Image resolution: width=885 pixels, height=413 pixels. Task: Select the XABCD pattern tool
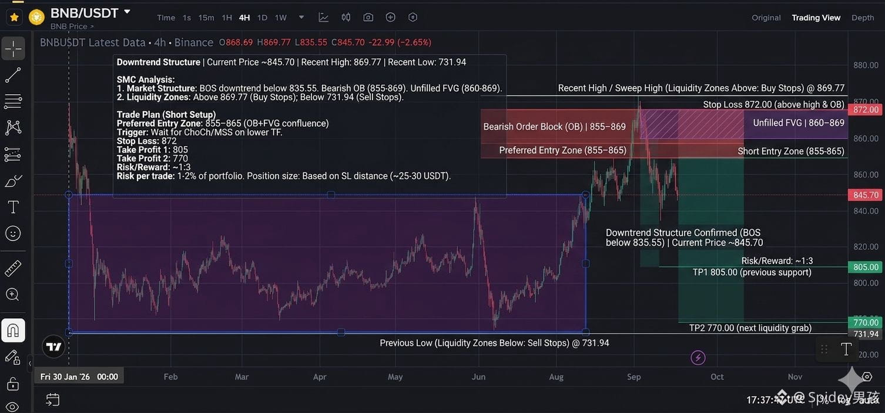[x=13, y=127]
